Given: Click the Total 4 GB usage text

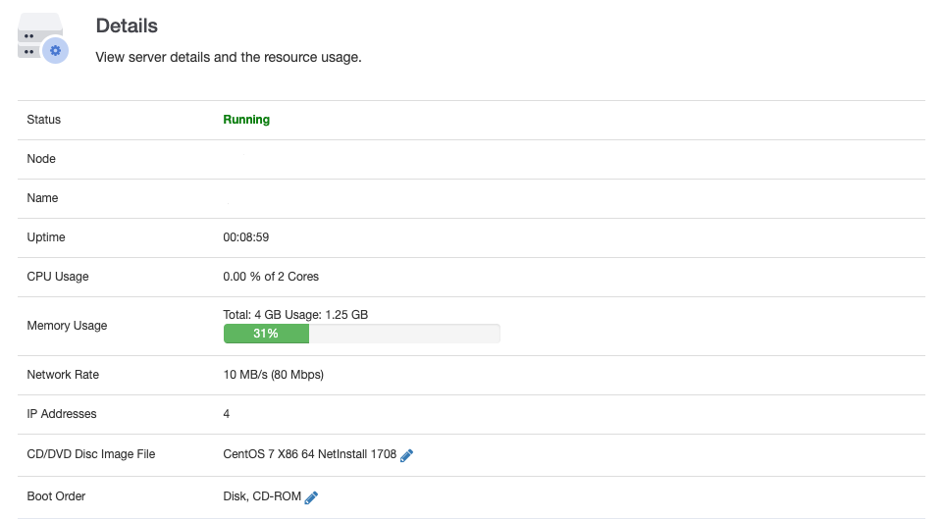Looking at the screenshot, I should coord(295,315).
